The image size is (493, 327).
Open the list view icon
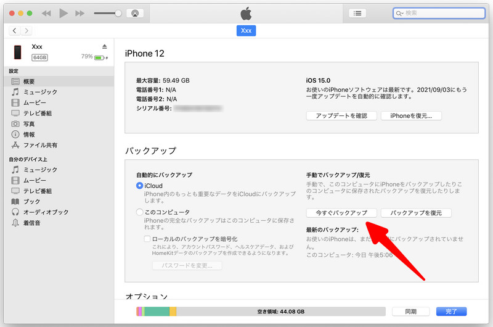[357, 13]
